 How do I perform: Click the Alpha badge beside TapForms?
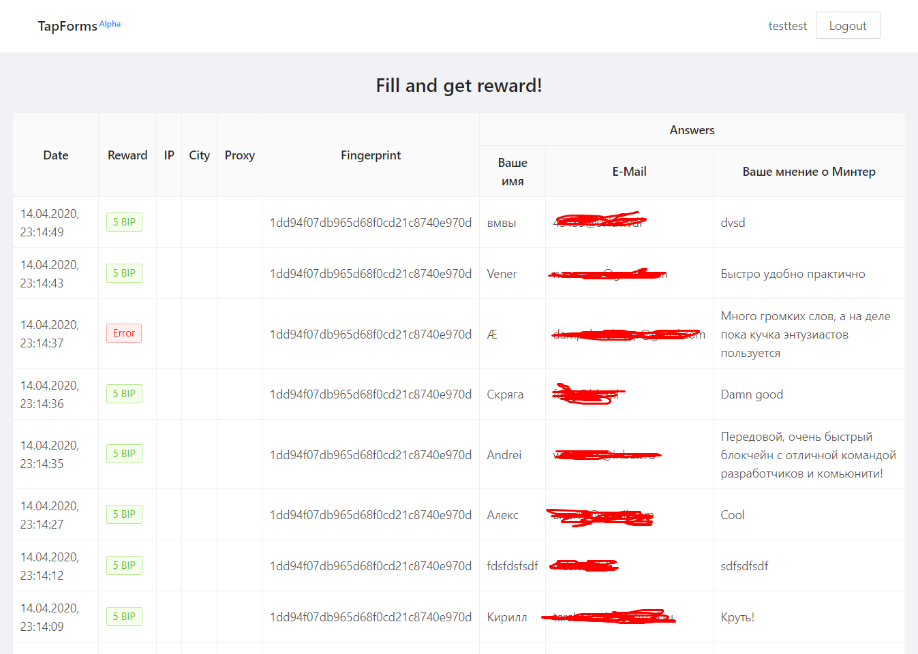coord(110,24)
